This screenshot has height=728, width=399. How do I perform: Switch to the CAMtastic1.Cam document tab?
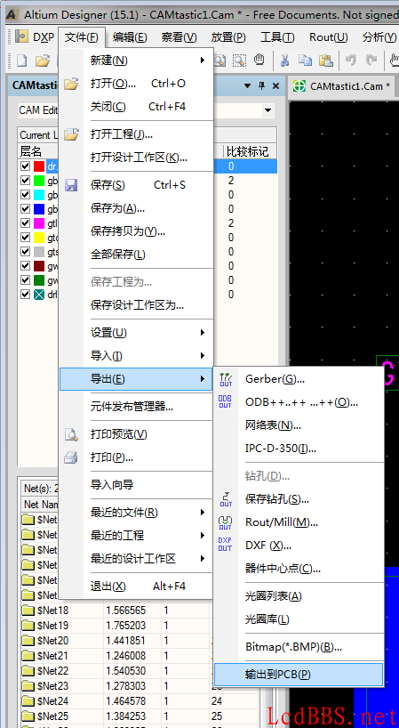(x=342, y=86)
